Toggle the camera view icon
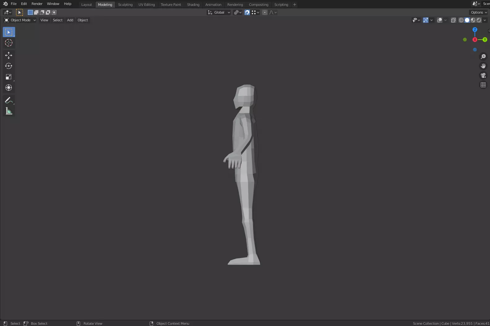 (483, 75)
